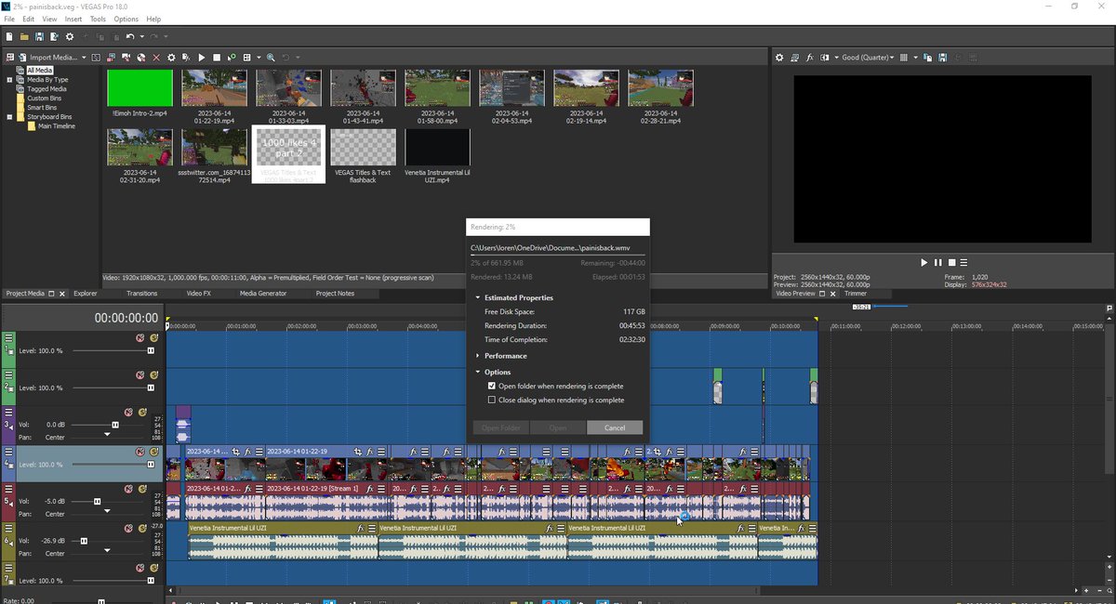This screenshot has height=604, width=1116.
Task: Open the File menu
Action: pyautogui.click(x=9, y=19)
